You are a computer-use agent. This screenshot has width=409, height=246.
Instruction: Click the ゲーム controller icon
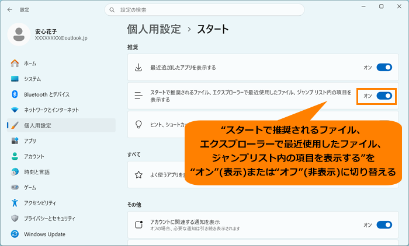[15, 187]
